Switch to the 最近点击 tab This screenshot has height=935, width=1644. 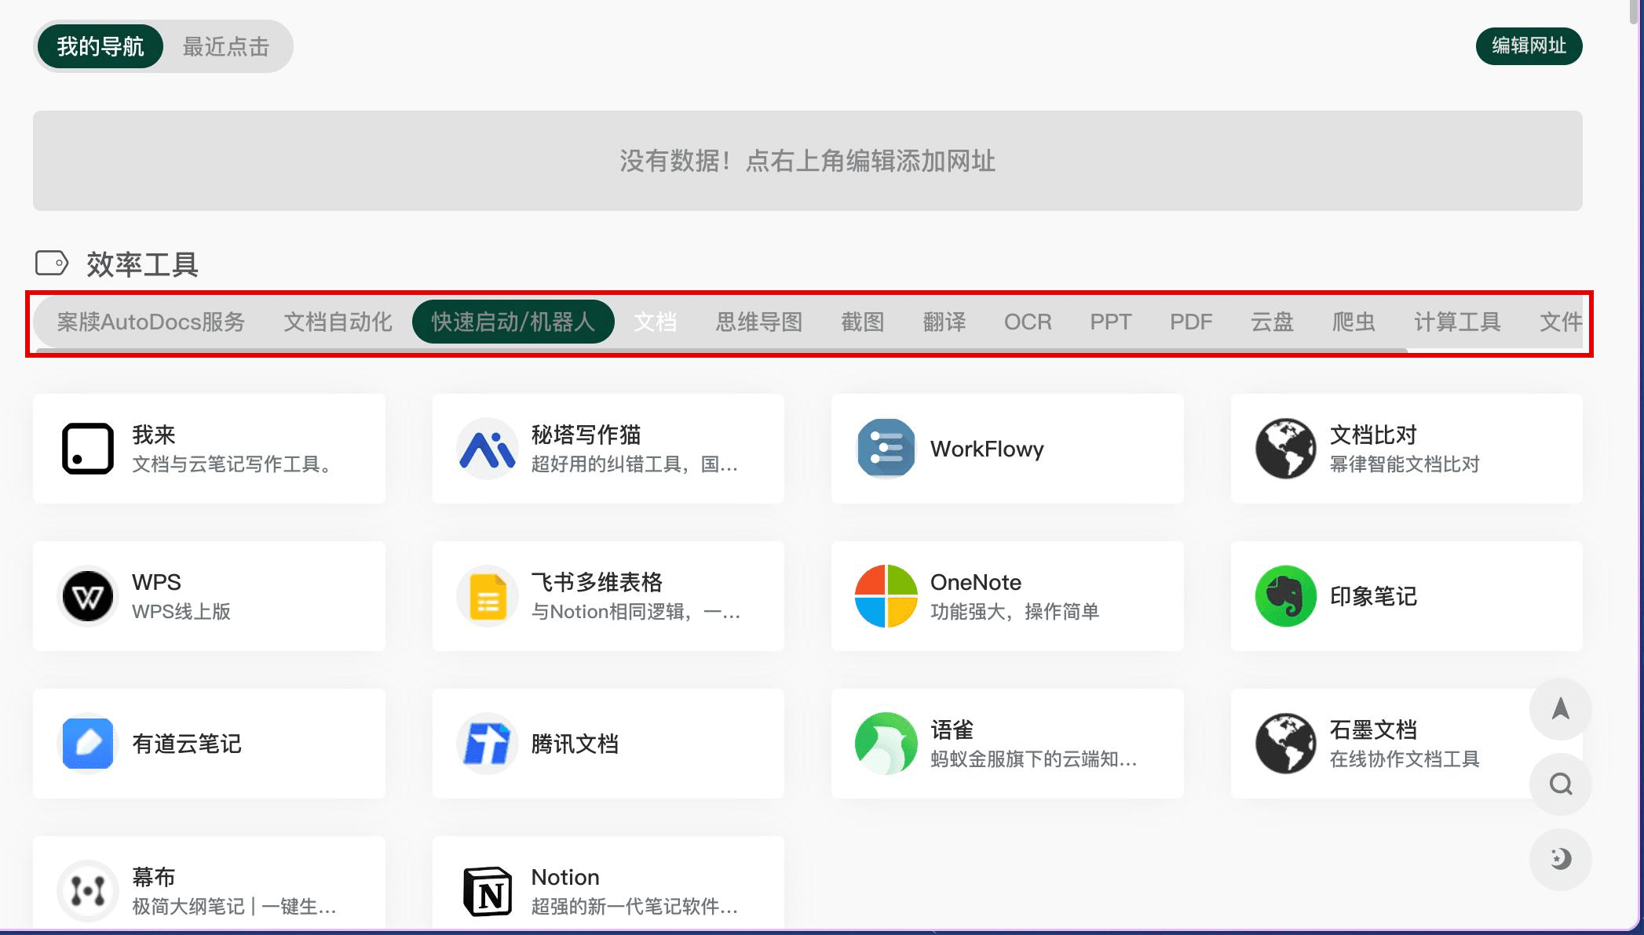click(226, 46)
